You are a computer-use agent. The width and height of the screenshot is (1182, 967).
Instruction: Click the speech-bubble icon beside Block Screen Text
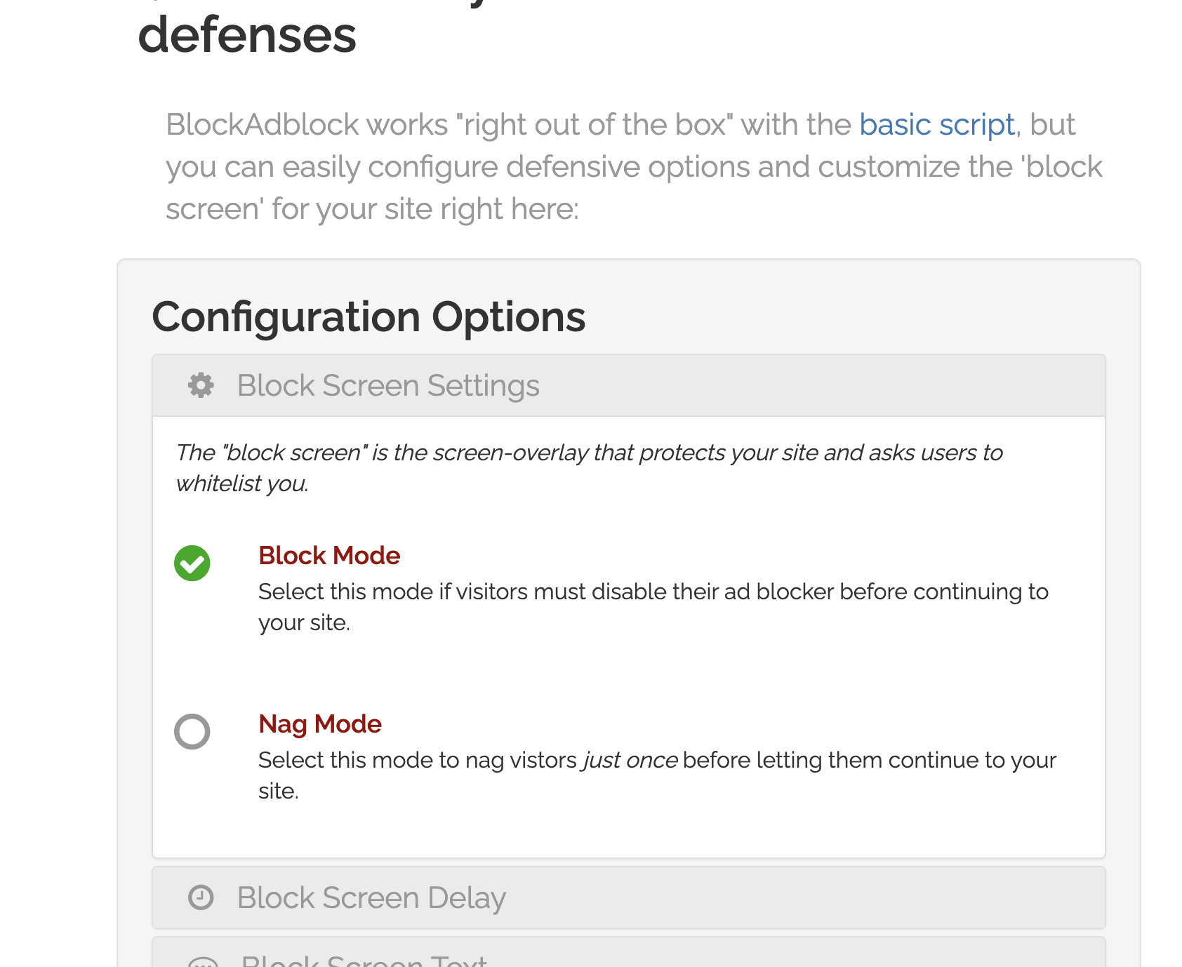(201, 961)
